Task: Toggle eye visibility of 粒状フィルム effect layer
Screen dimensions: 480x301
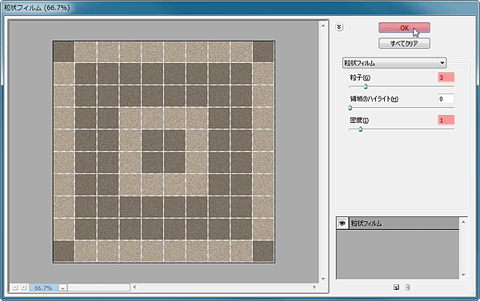Action: [342, 223]
